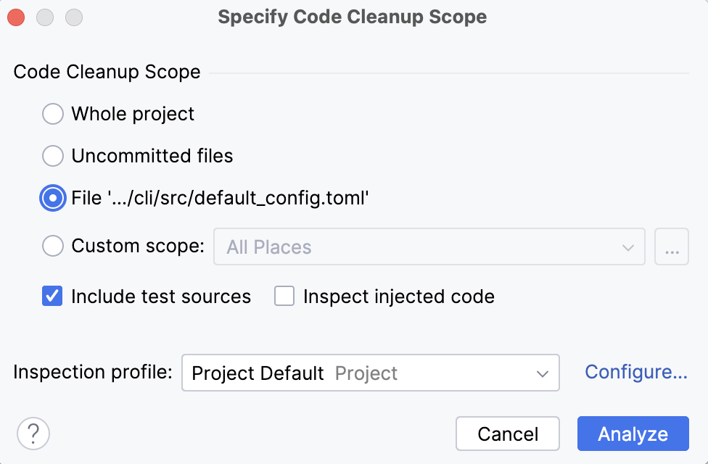This screenshot has width=708, height=464.
Task: Click the checkmark in Include test sources box
Action: coord(52,296)
